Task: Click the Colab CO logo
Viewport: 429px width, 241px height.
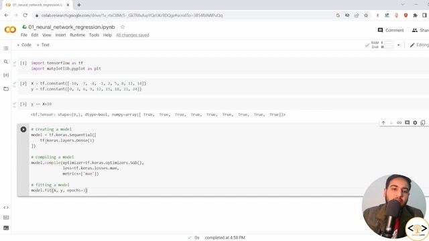Action: pyautogui.click(x=11, y=29)
